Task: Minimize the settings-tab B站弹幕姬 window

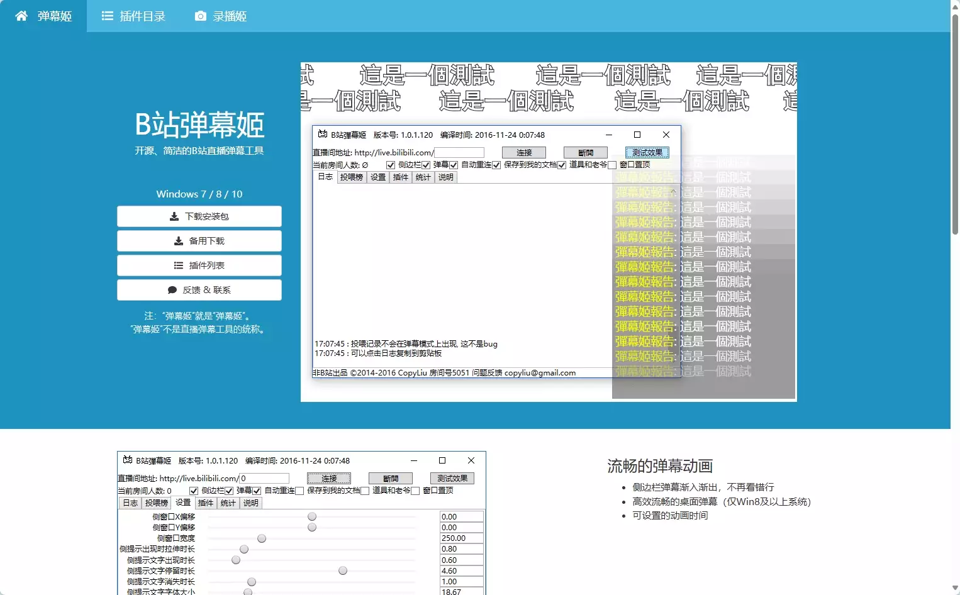Action: [414, 460]
